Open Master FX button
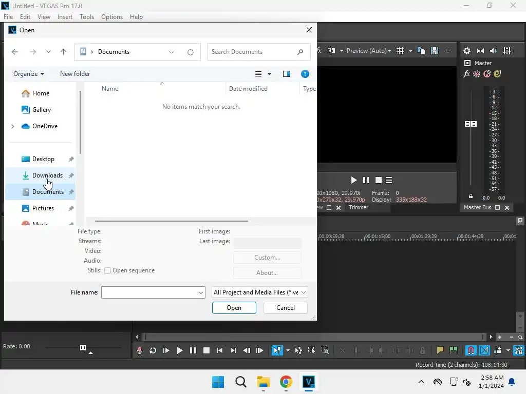The width and height of the screenshot is (526, 394). point(466,74)
